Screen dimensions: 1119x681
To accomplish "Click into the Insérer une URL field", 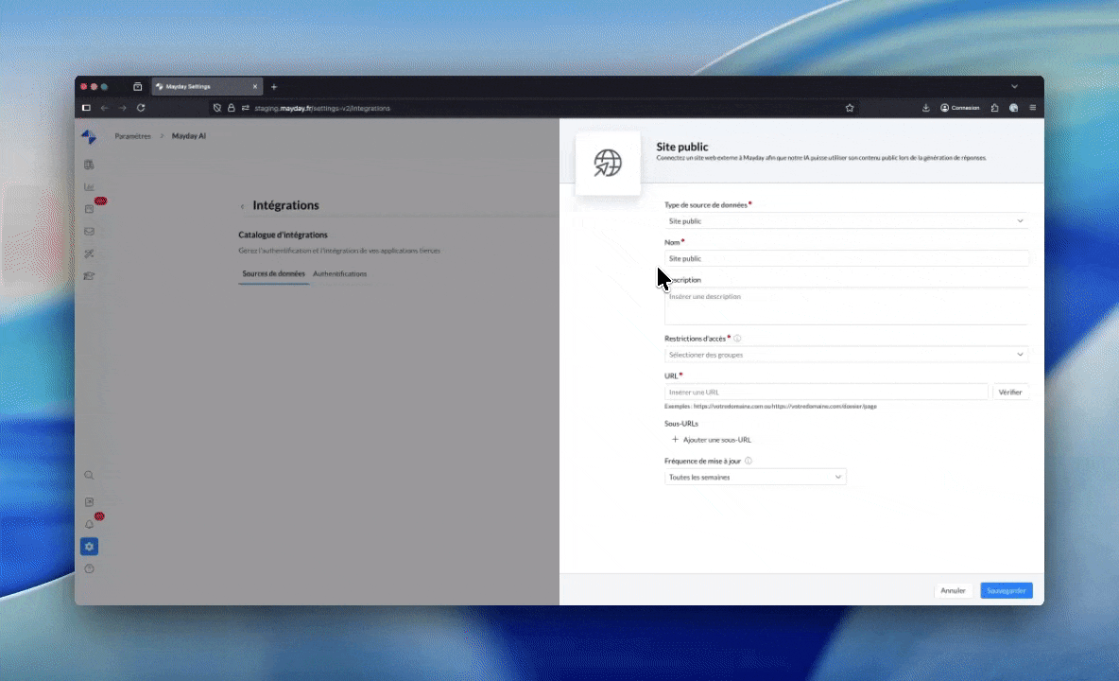I will click(x=826, y=392).
